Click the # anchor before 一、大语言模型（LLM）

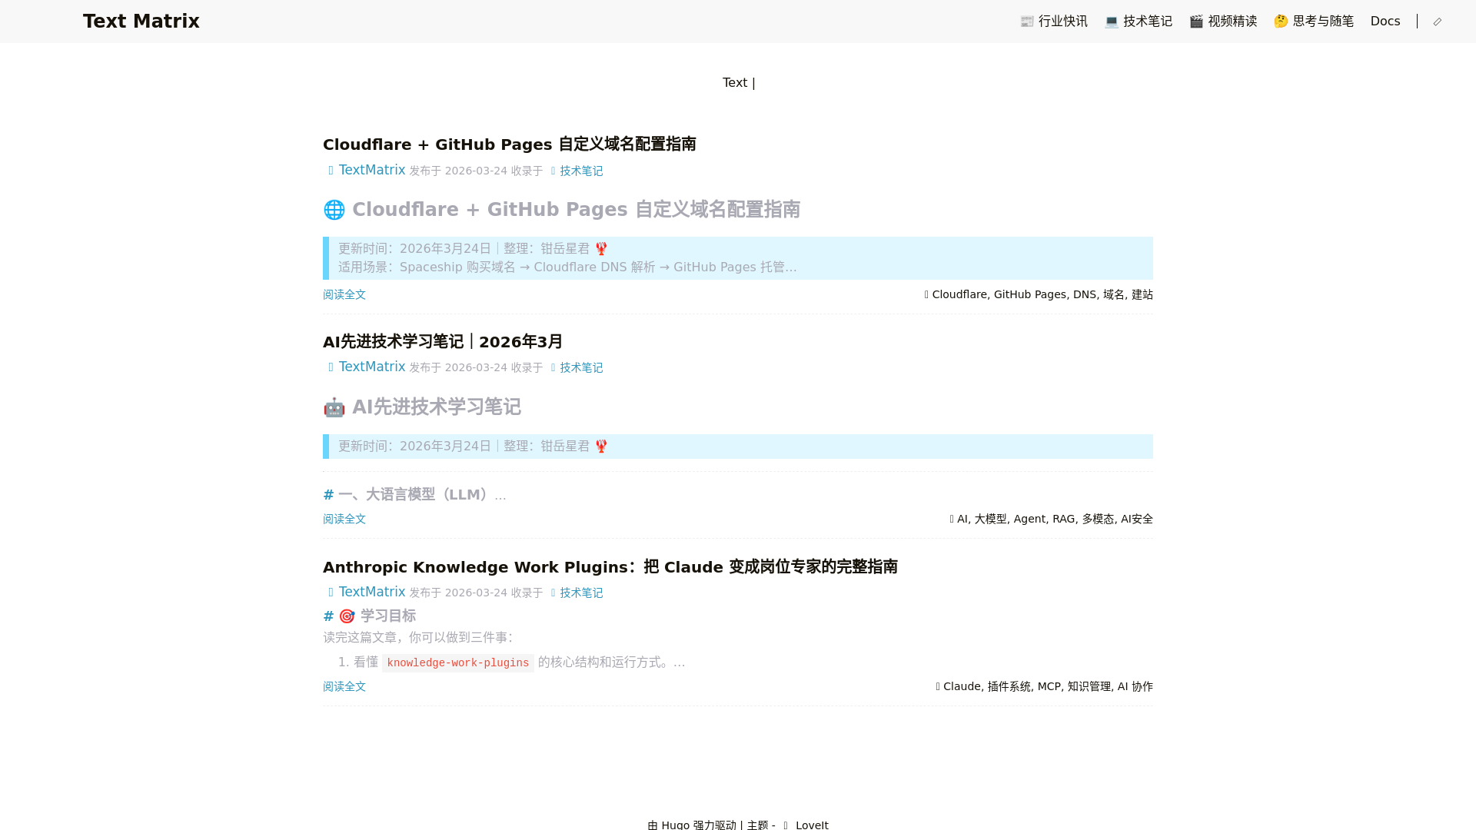pyautogui.click(x=328, y=495)
